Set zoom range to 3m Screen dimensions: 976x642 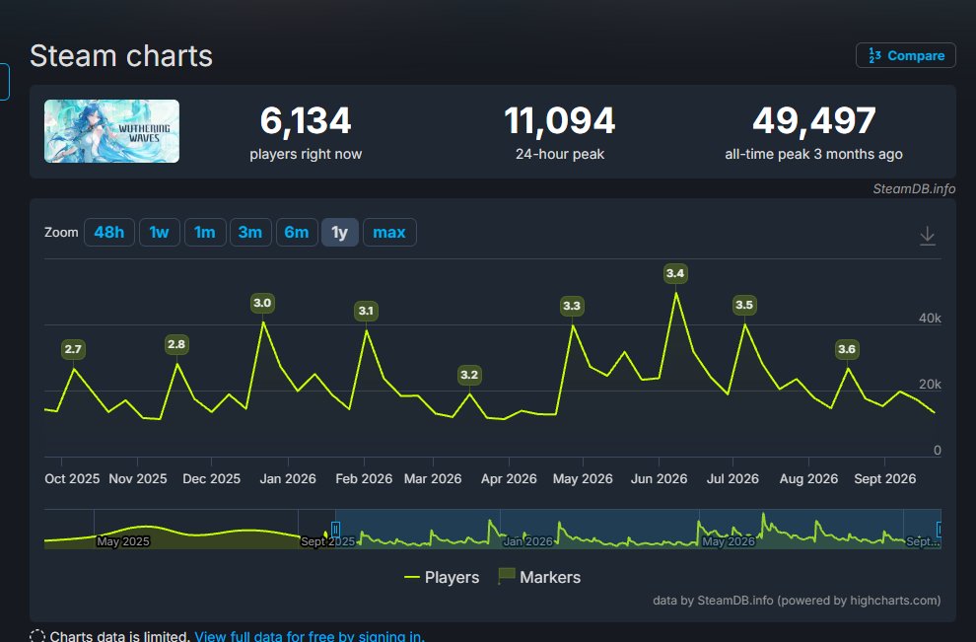[x=250, y=233]
